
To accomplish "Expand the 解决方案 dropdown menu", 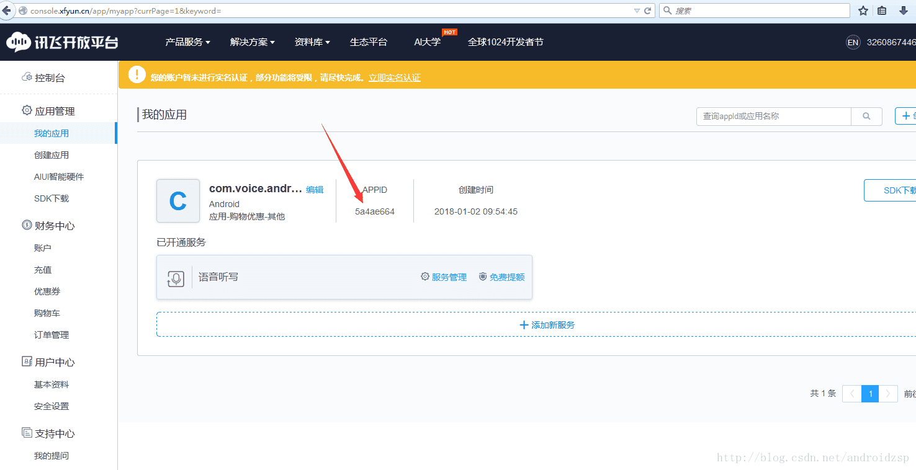I will 252,42.
